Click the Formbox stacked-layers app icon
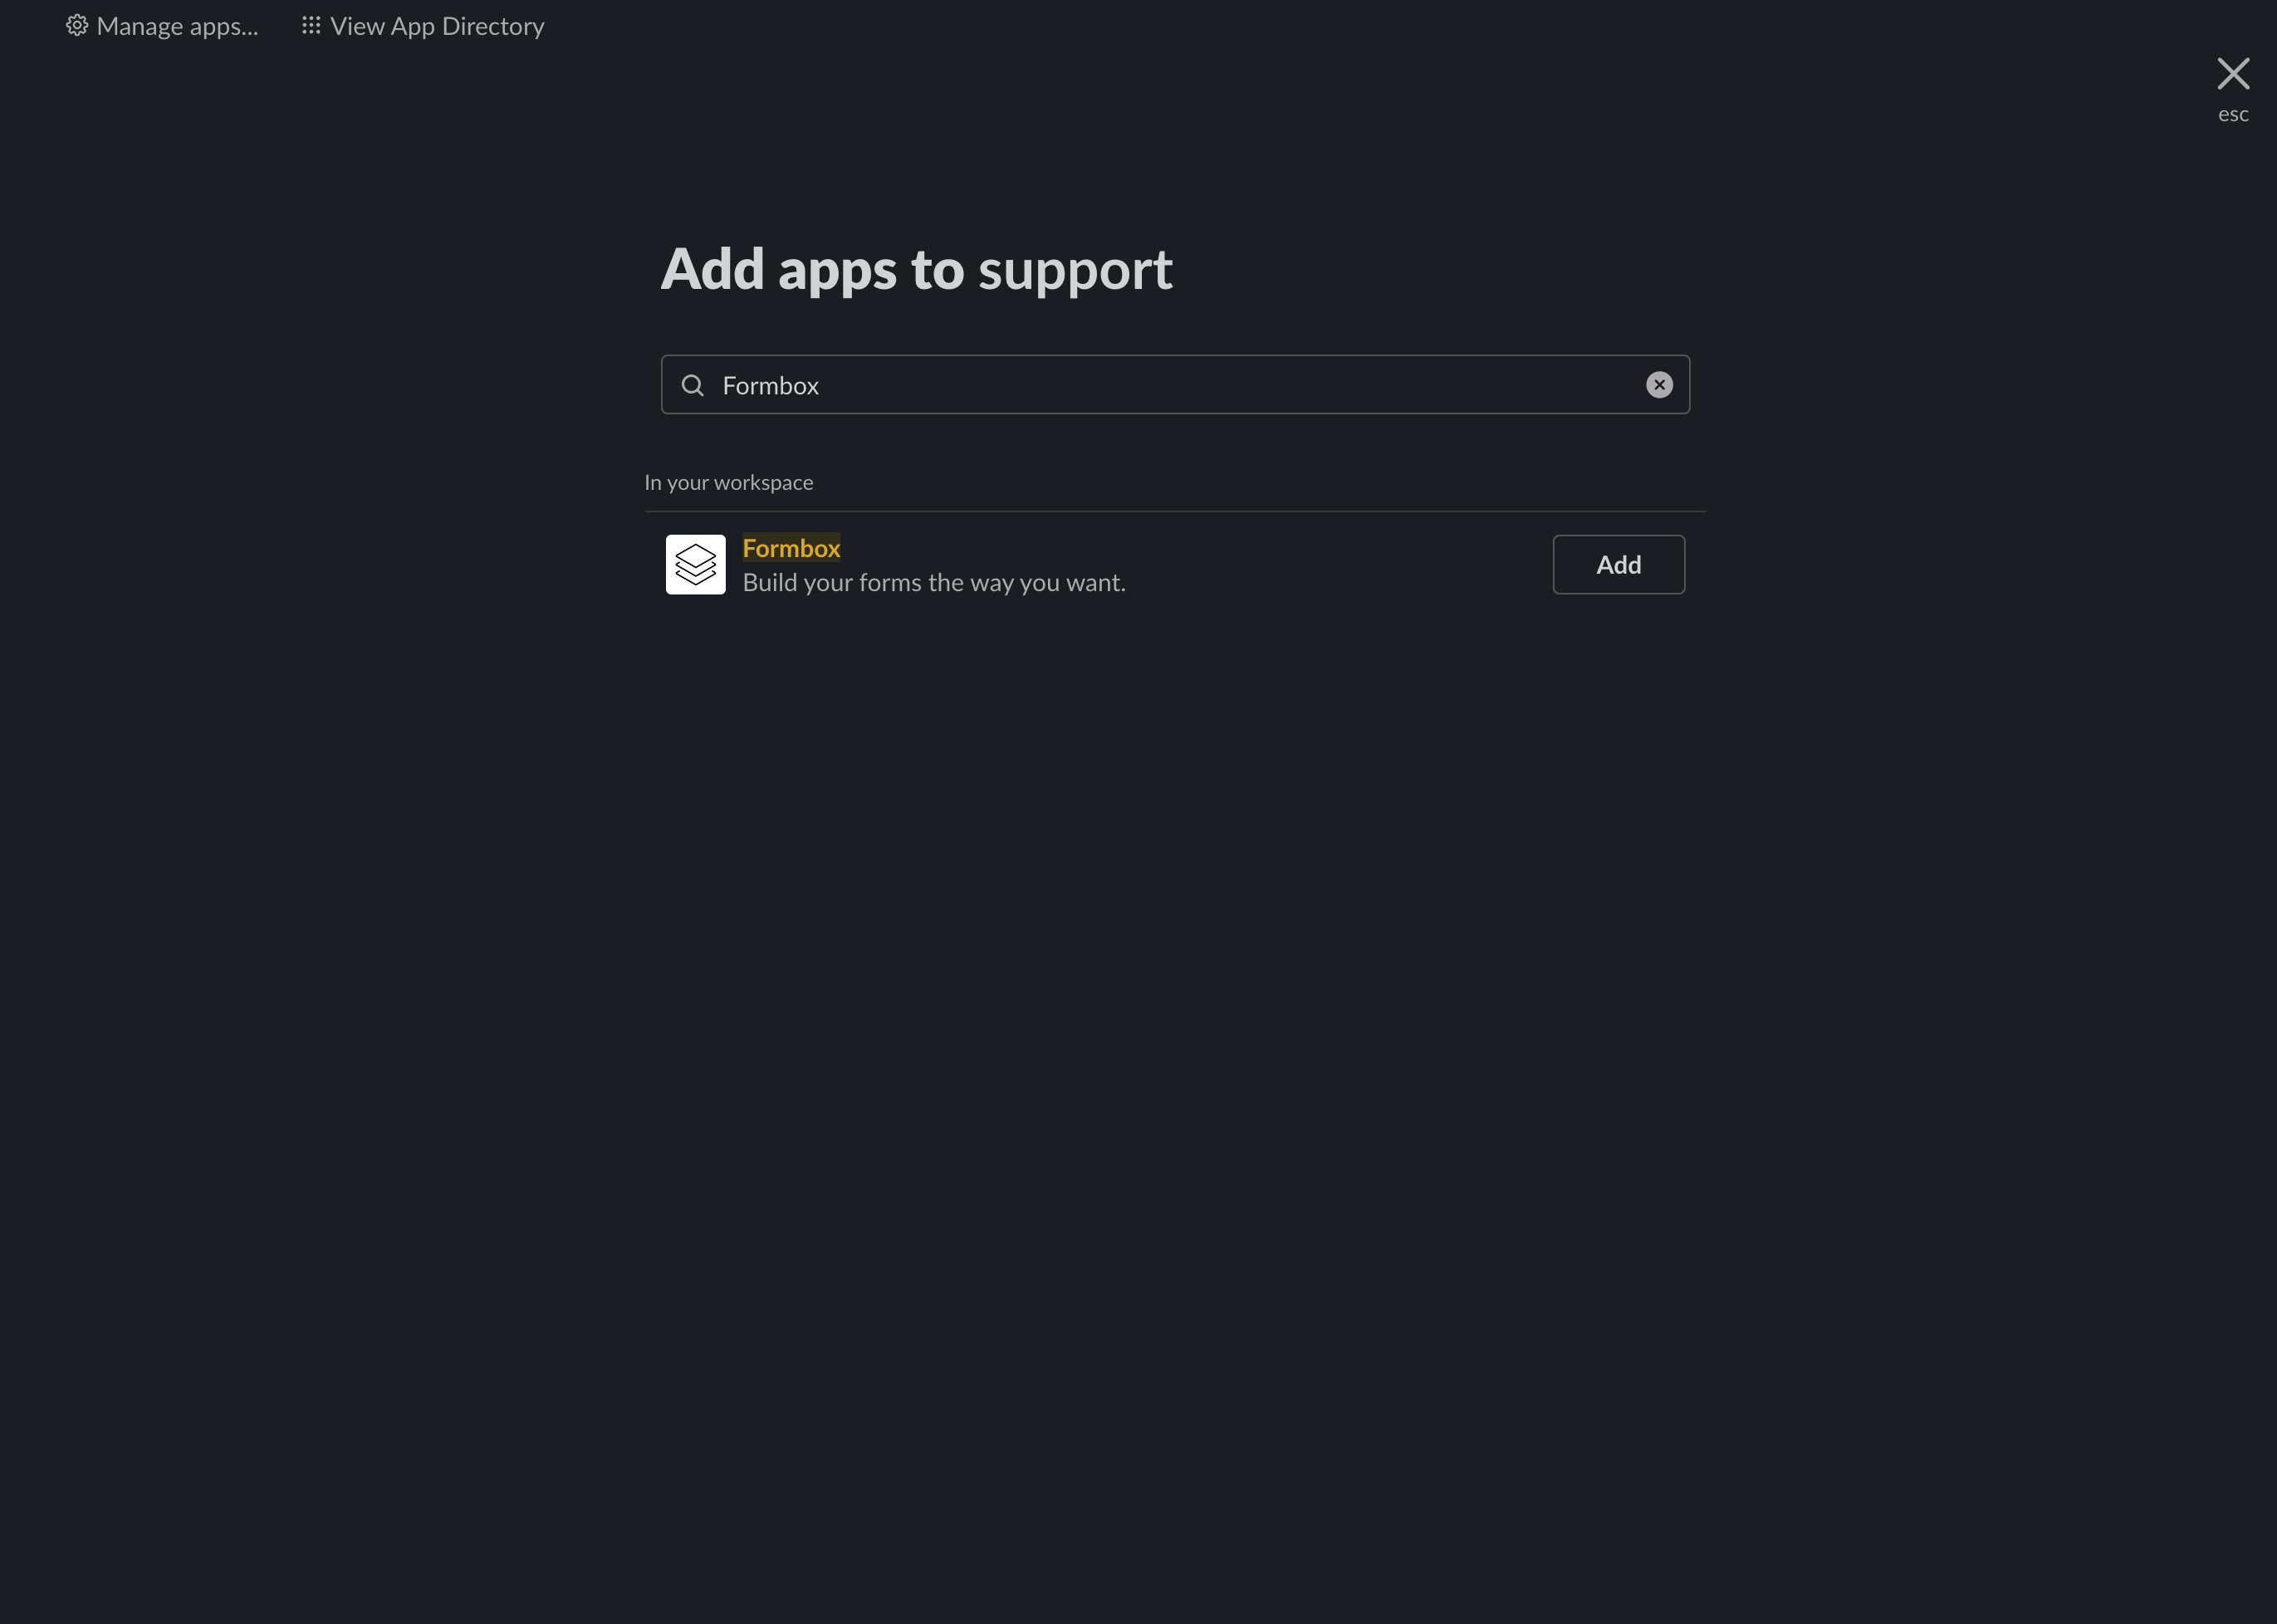 (x=695, y=564)
